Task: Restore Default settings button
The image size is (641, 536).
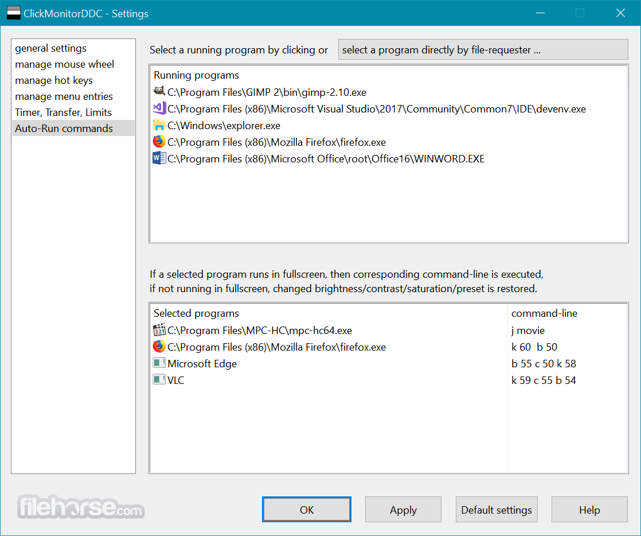Action: pyautogui.click(x=497, y=510)
